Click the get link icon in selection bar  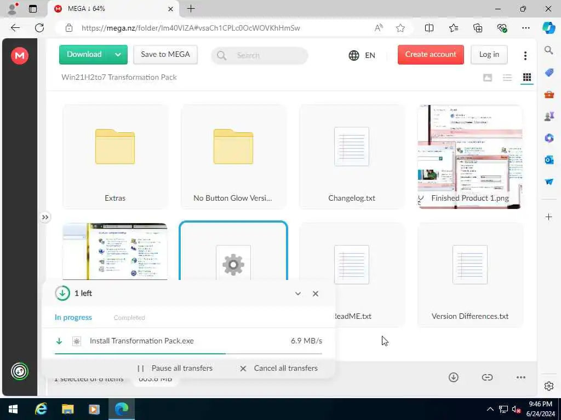click(x=487, y=377)
